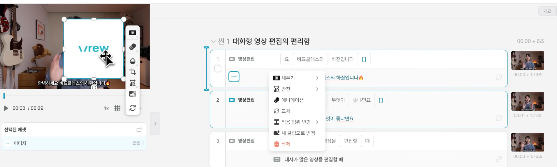Choose 애니메이션 from context menu
Screen dimensions: 557x167
[x=297, y=100]
